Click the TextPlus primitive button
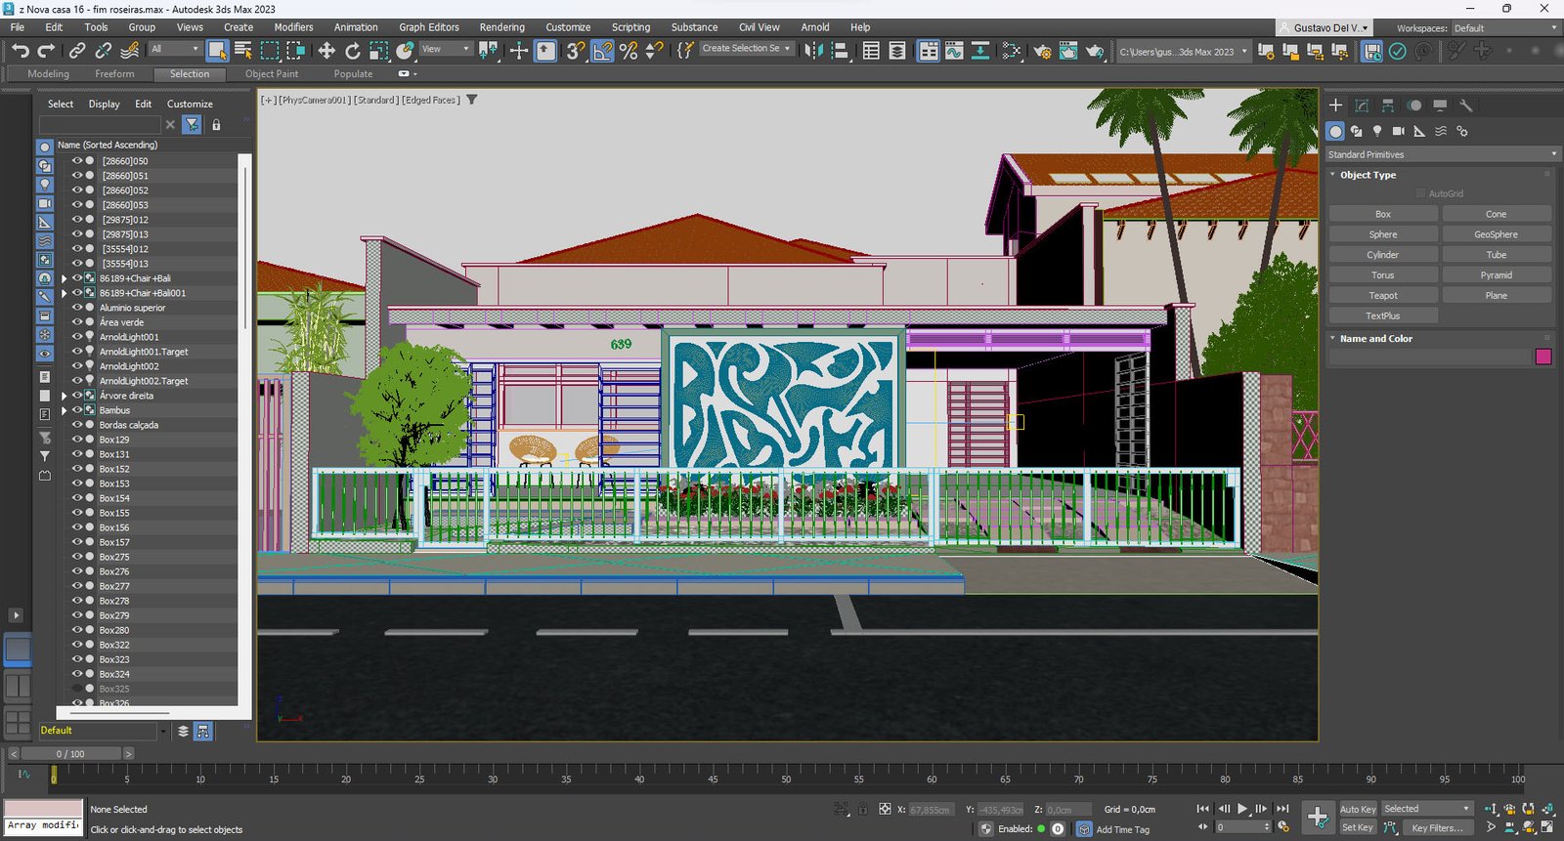This screenshot has width=1564, height=841. point(1382,316)
